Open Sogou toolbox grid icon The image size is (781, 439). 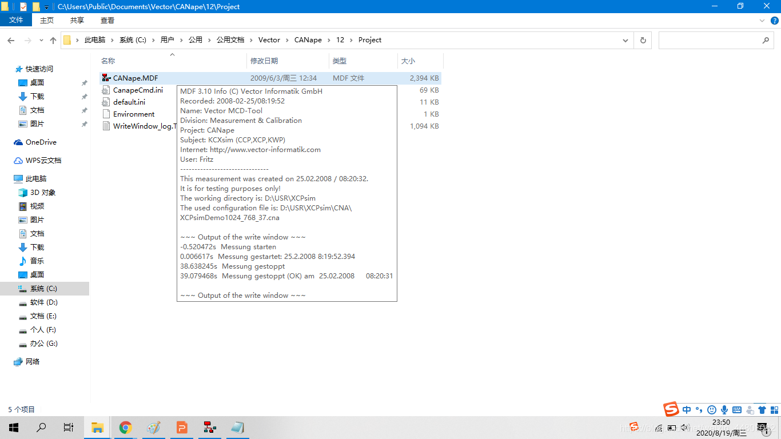[774, 410]
